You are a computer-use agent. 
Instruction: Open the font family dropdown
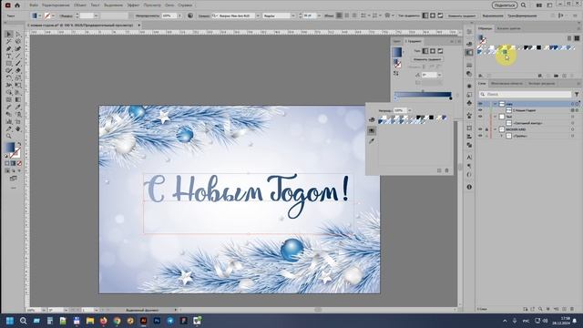point(258,16)
